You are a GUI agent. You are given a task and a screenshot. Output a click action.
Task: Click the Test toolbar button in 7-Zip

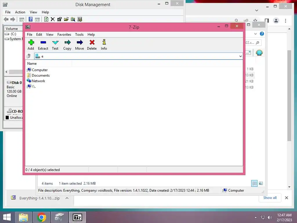pyautogui.click(x=55, y=45)
